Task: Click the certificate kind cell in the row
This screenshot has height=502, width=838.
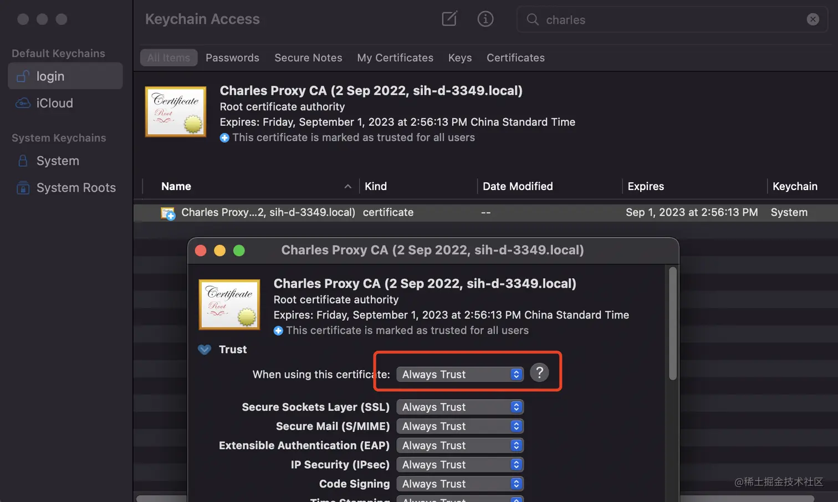Action: (388, 213)
